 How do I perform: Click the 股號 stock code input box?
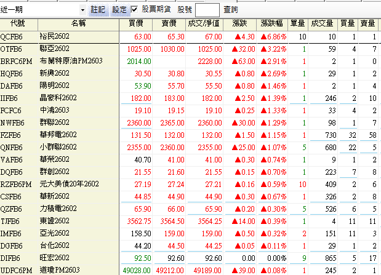tap(207, 10)
